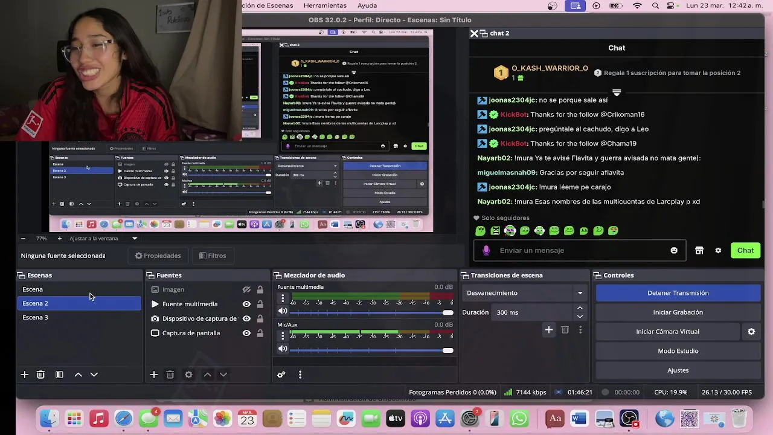Add a new source in Fuentes panel
The image size is (773, 435).
[154, 375]
